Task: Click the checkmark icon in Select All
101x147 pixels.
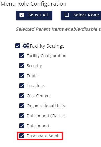Action: 22,15
